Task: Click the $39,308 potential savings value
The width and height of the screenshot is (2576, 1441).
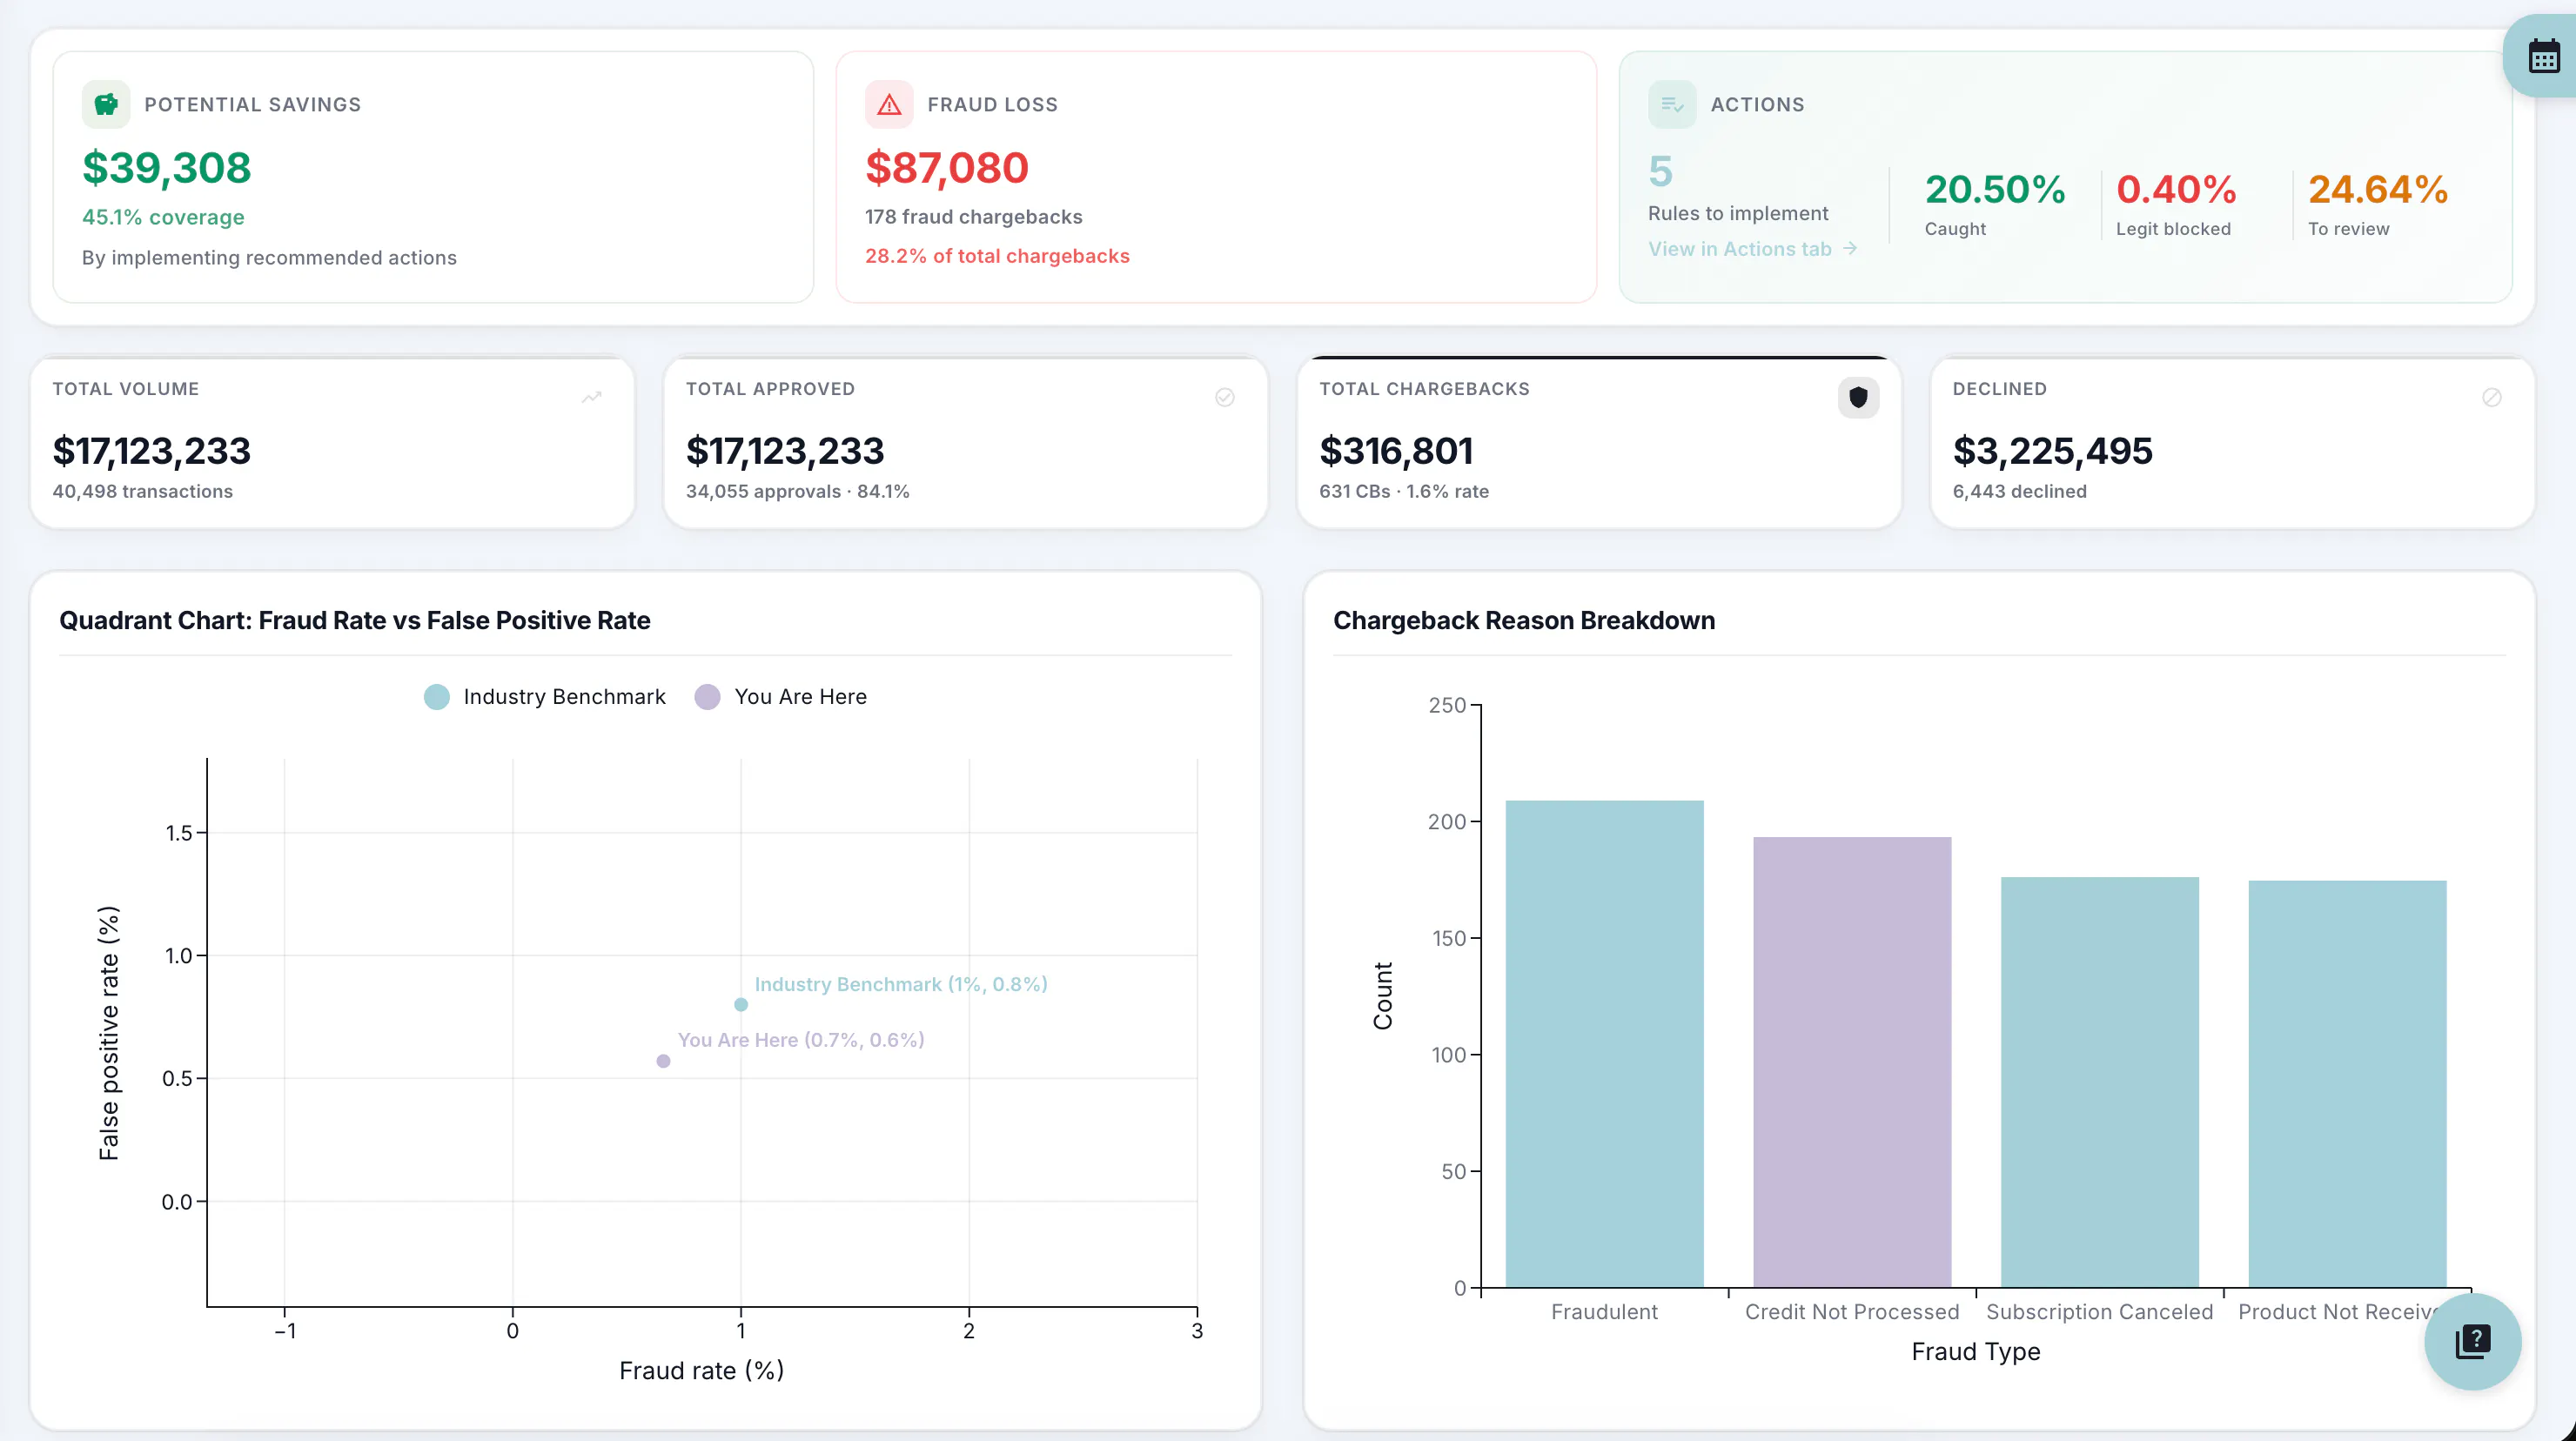Action: (166, 168)
